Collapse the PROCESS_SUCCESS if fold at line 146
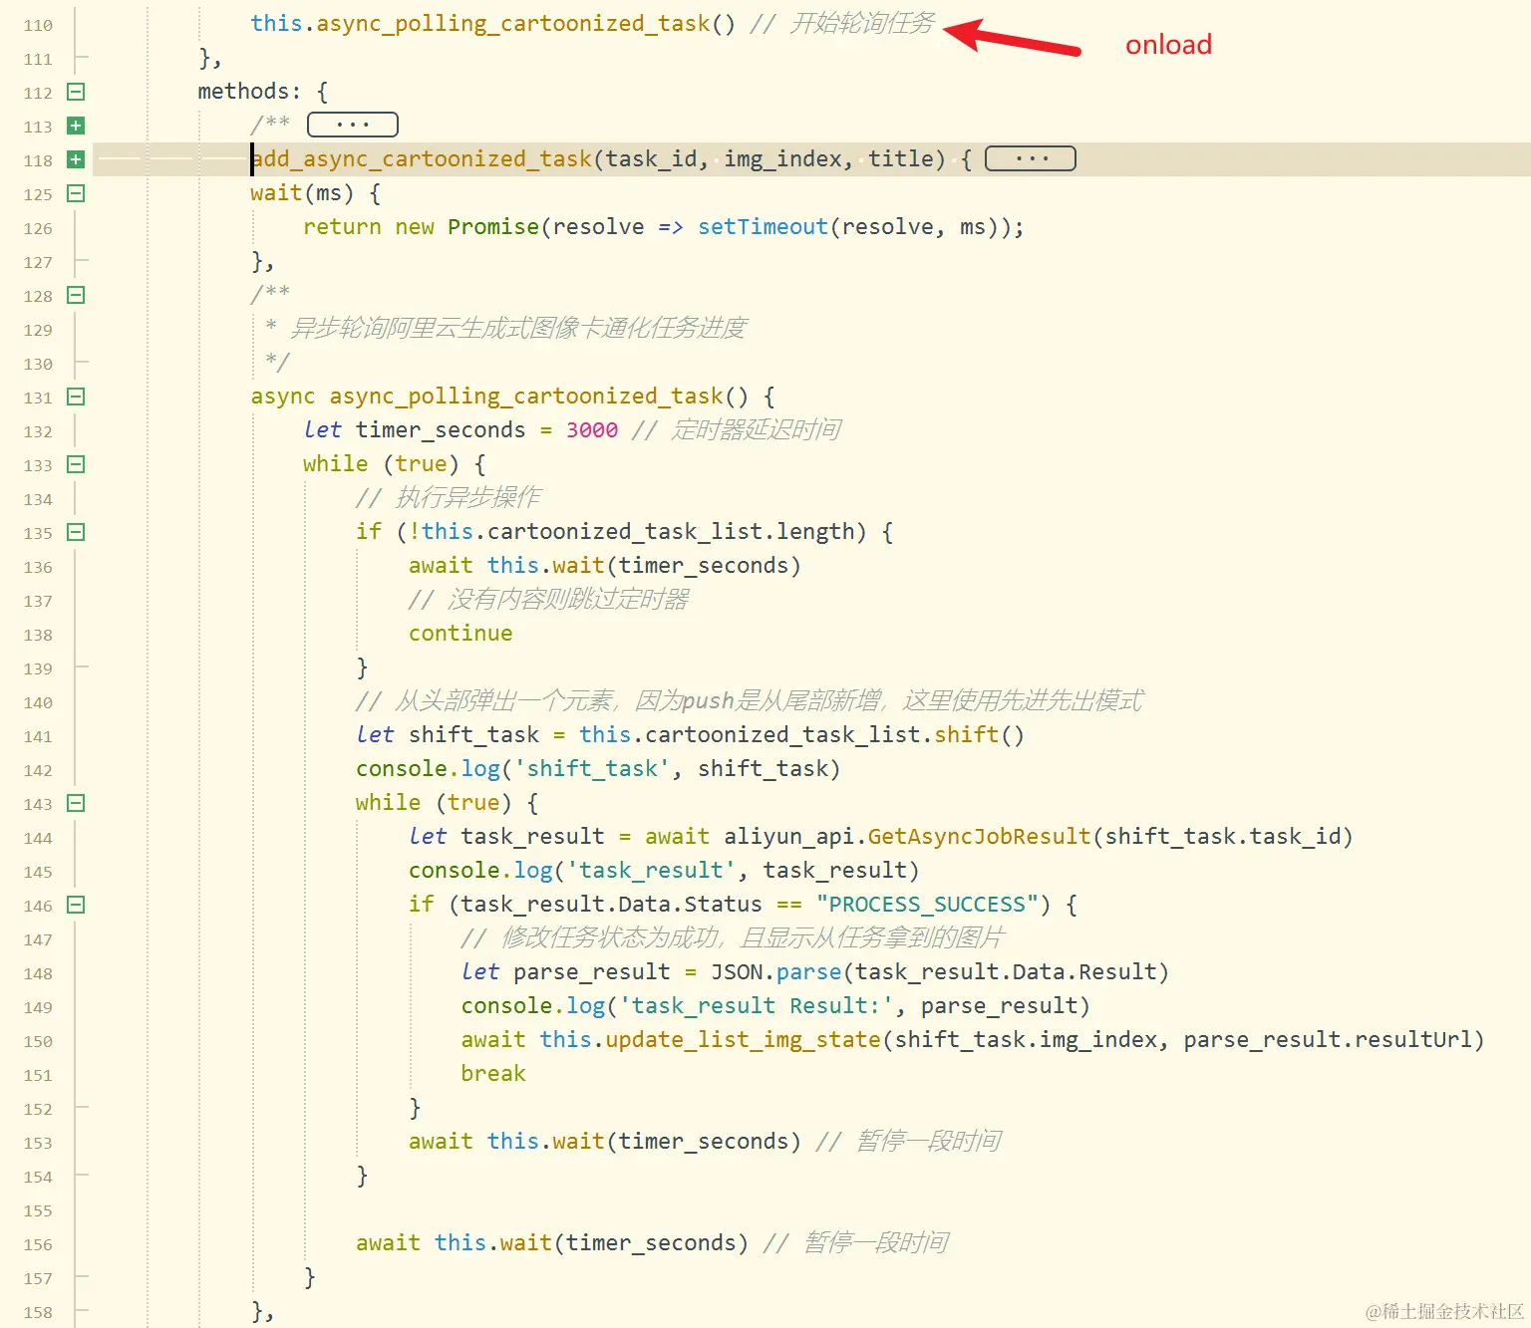The width and height of the screenshot is (1531, 1328). [76, 905]
